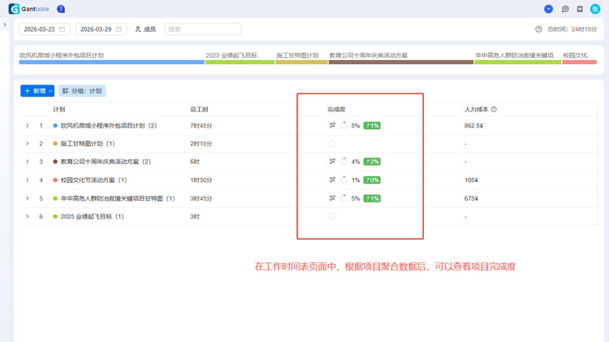Click green ↑1% badge in 卒中高危人群 row

pos(372,198)
